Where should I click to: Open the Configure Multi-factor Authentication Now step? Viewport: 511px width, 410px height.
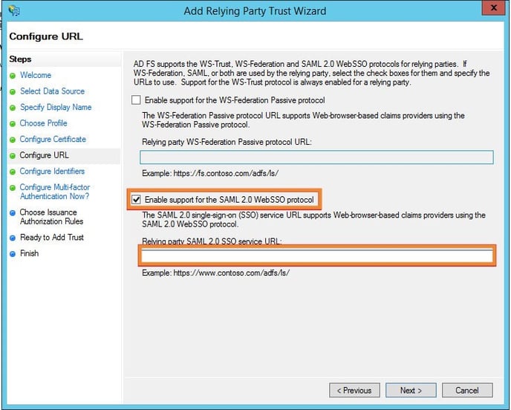[55, 192]
